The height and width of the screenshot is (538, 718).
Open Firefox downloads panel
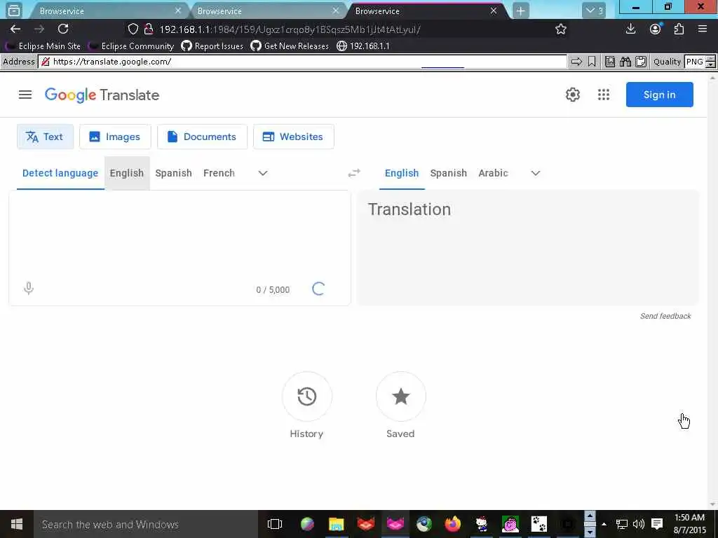coord(630,29)
